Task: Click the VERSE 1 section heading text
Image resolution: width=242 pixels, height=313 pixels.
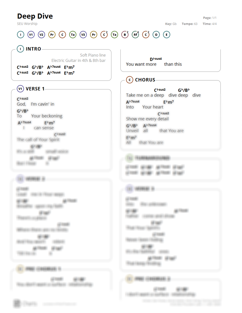Action: 35,89
